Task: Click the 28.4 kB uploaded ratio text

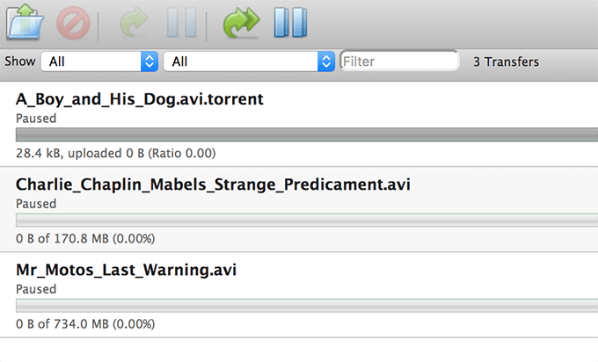Action: pos(116,153)
